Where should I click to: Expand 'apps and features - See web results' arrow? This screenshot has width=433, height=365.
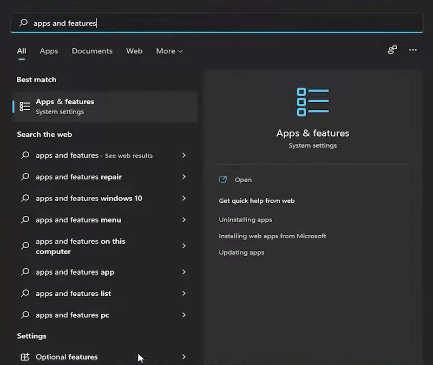184,155
